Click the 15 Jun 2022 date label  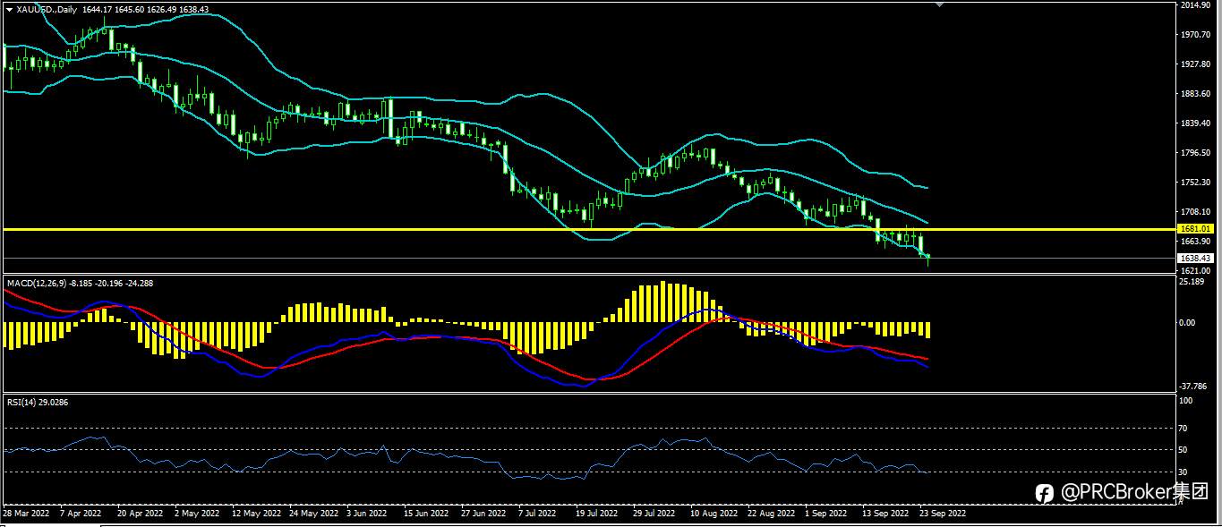426,514
